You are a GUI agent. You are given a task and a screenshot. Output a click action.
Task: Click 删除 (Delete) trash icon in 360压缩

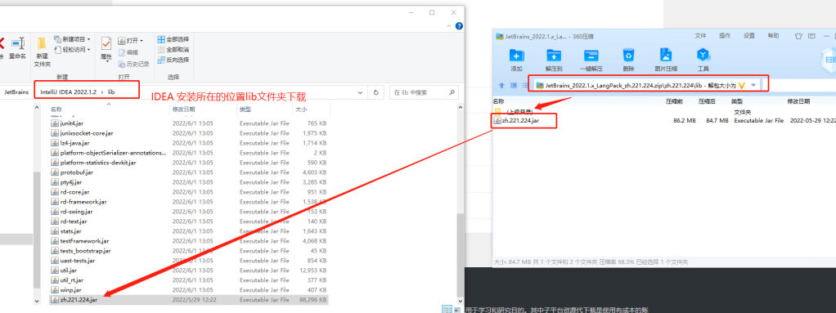click(628, 55)
